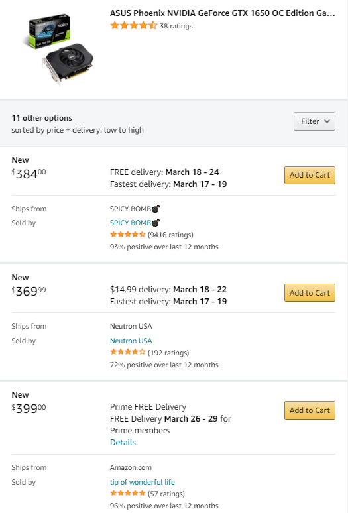The image size is (348, 513).
Task: Open the 38 ratings link
Action: [176, 26]
